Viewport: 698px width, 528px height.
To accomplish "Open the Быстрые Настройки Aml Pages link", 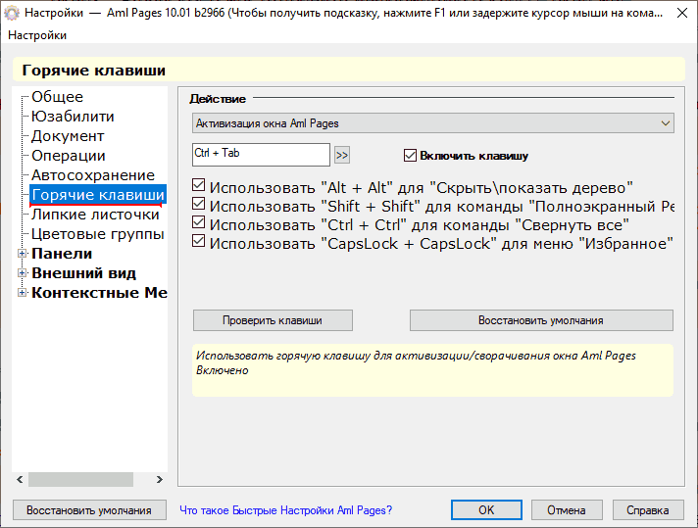I will tap(286, 510).
